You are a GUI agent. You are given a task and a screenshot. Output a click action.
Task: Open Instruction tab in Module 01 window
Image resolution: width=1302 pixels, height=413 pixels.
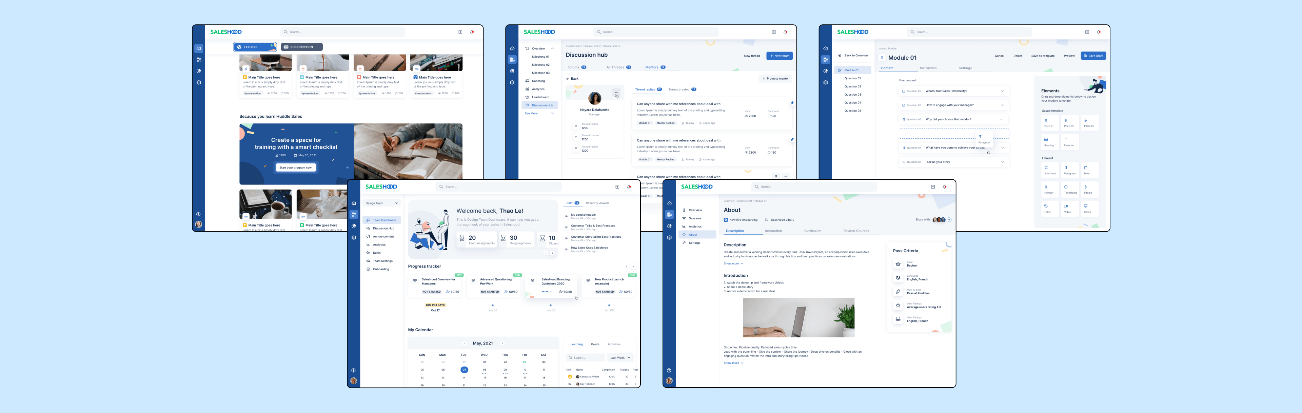click(928, 68)
